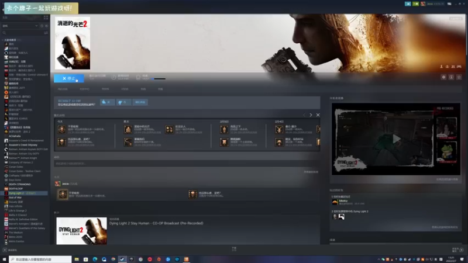Stop the running game with the blue button
Screen dimensions: 468x263
[68, 78]
